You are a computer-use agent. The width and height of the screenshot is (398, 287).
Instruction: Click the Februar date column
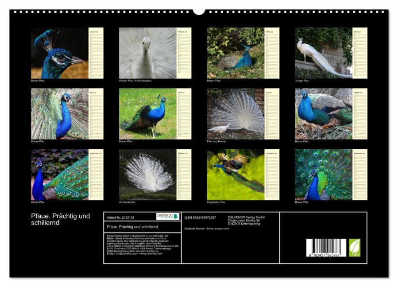pyautogui.click(x=184, y=53)
